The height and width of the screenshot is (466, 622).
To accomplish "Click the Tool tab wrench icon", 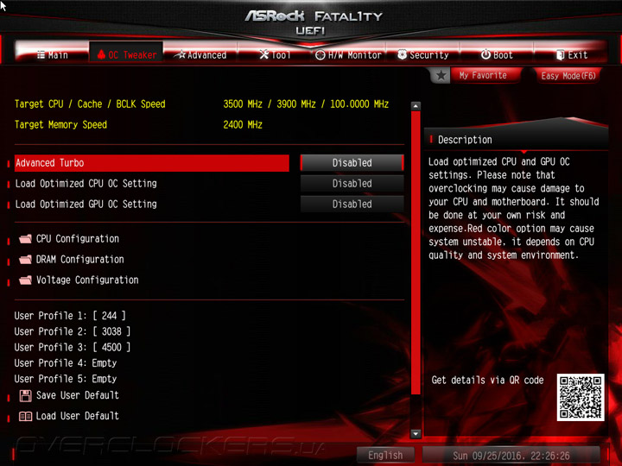I will pos(263,54).
